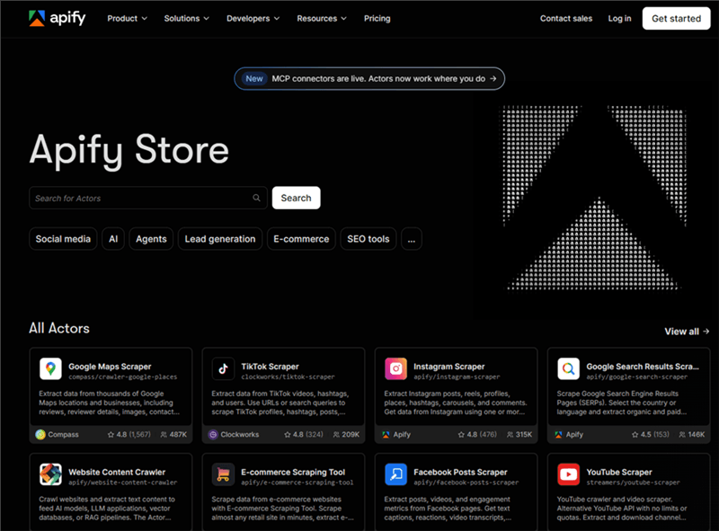Expand the Product menu

(127, 18)
